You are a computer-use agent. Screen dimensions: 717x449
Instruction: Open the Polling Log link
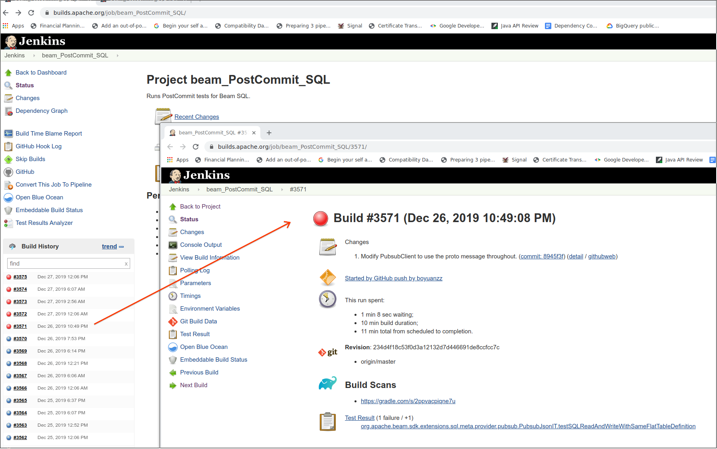tap(195, 270)
